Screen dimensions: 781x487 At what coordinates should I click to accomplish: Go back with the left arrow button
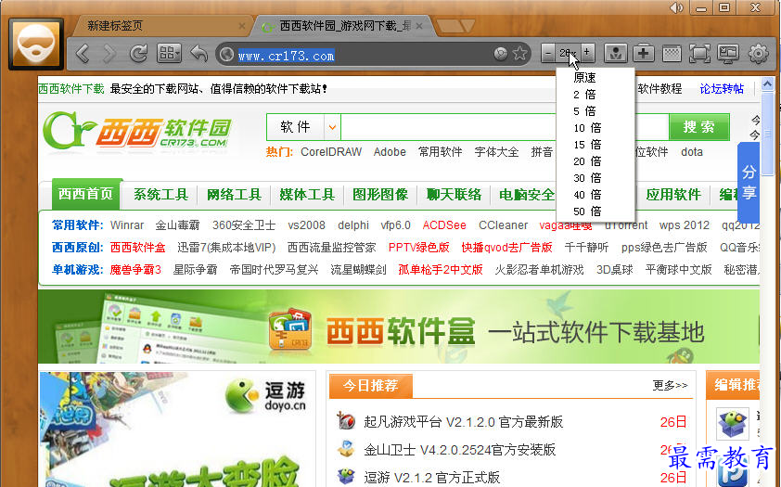click(83, 53)
